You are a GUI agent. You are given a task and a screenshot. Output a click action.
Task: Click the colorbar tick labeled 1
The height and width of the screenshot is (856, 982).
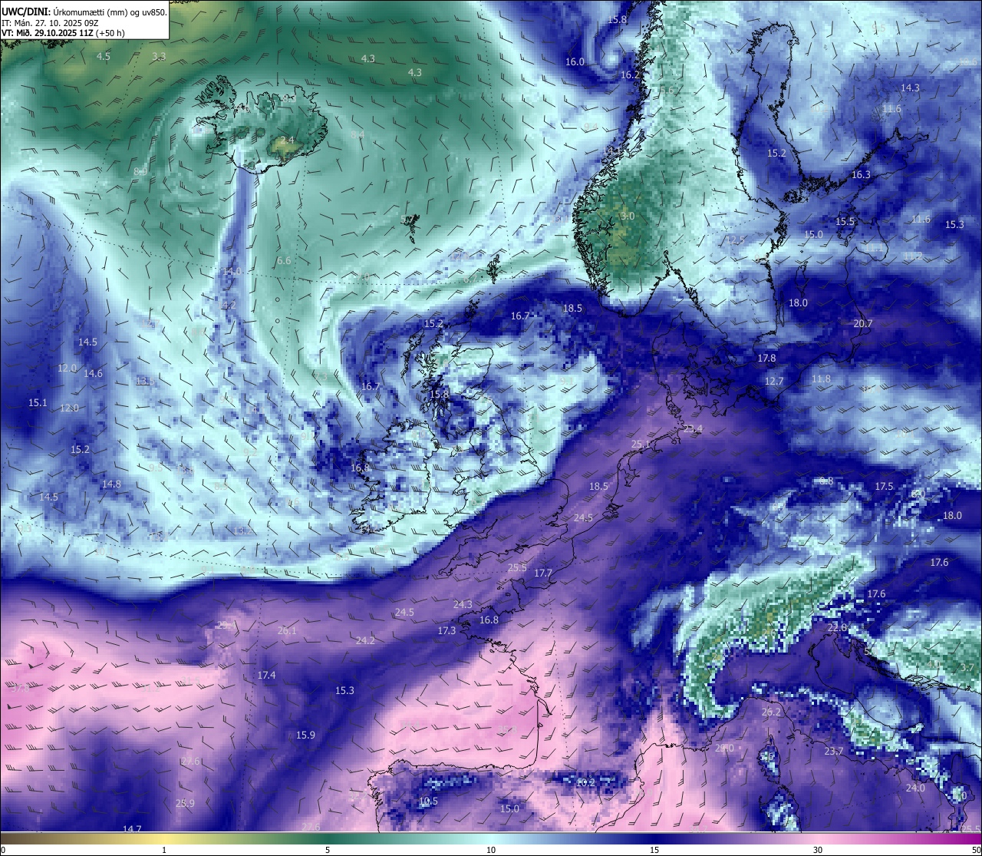click(x=164, y=850)
